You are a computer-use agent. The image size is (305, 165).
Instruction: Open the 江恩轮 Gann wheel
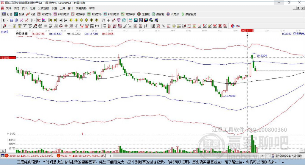click(x=144, y=14)
